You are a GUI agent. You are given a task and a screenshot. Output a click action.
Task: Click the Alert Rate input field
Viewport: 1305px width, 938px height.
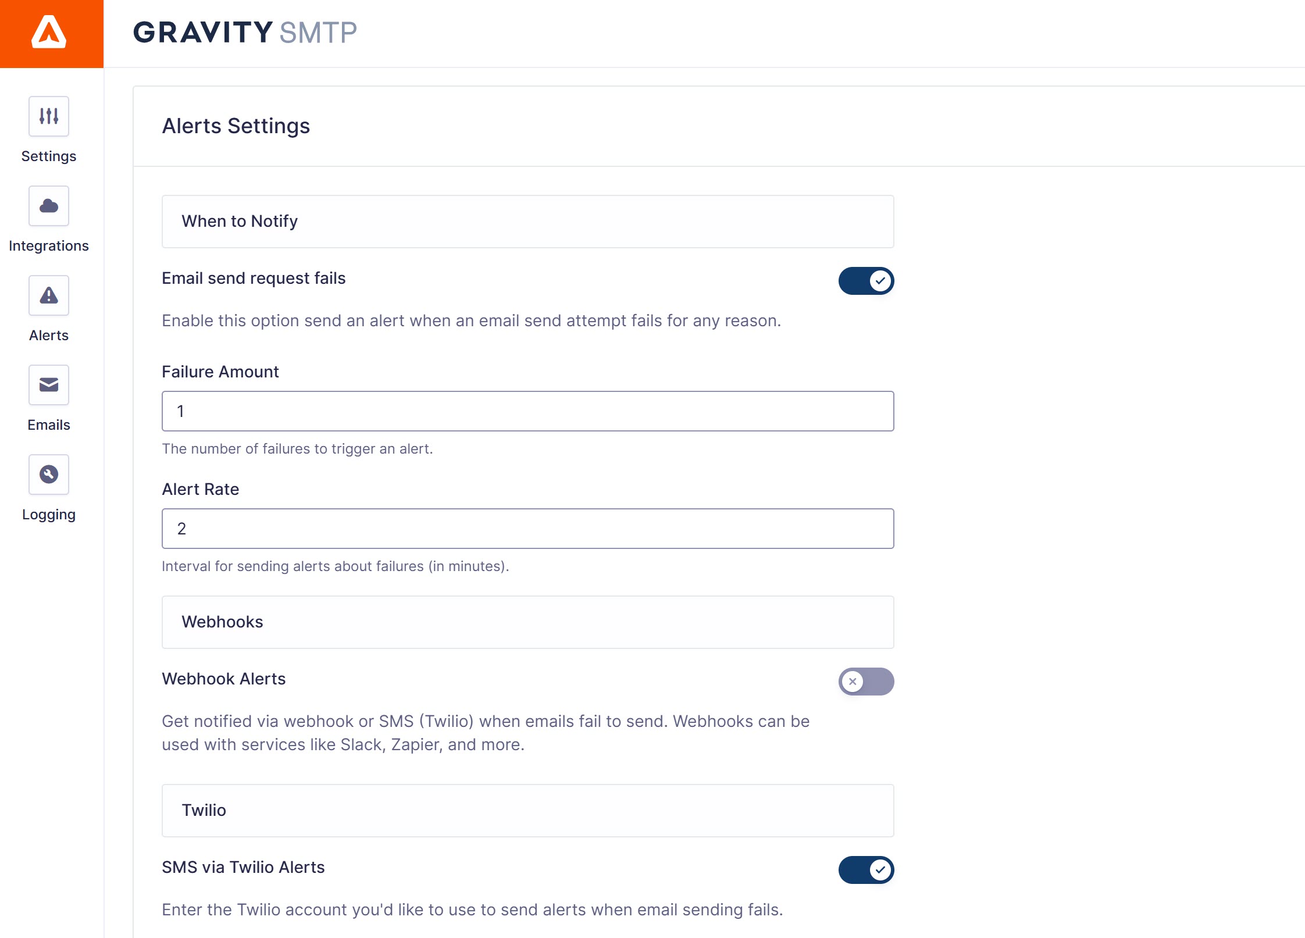tap(527, 529)
